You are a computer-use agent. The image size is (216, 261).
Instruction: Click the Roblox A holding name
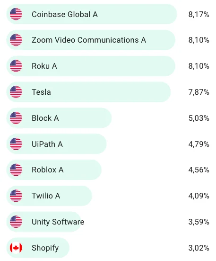[48, 170]
